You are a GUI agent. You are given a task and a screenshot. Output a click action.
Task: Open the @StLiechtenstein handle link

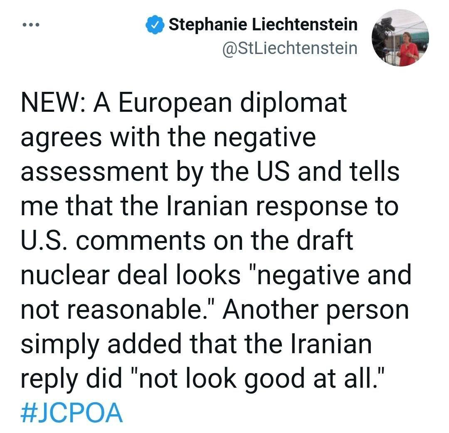pyautogui.click(x=290, y=48)
